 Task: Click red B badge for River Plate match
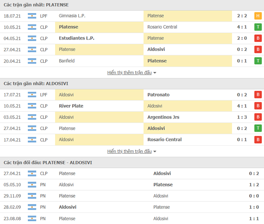258,106
